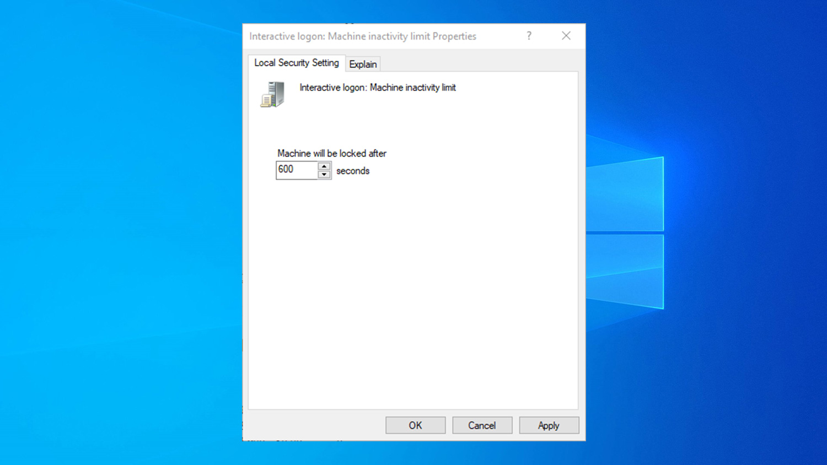Viewport: 827px width, 465px height.
Task: Click the policy name heading in the dialog
Action: pos(378,87)
